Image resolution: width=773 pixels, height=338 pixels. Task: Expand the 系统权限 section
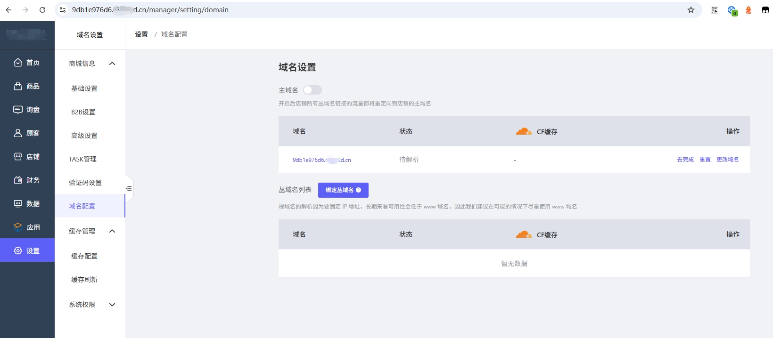point(112,305)
